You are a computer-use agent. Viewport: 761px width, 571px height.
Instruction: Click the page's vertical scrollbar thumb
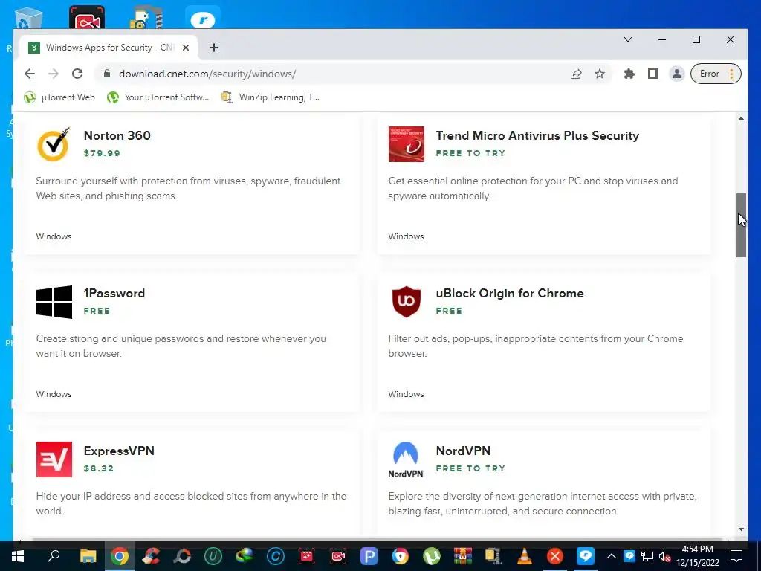(x=741, y=225)
